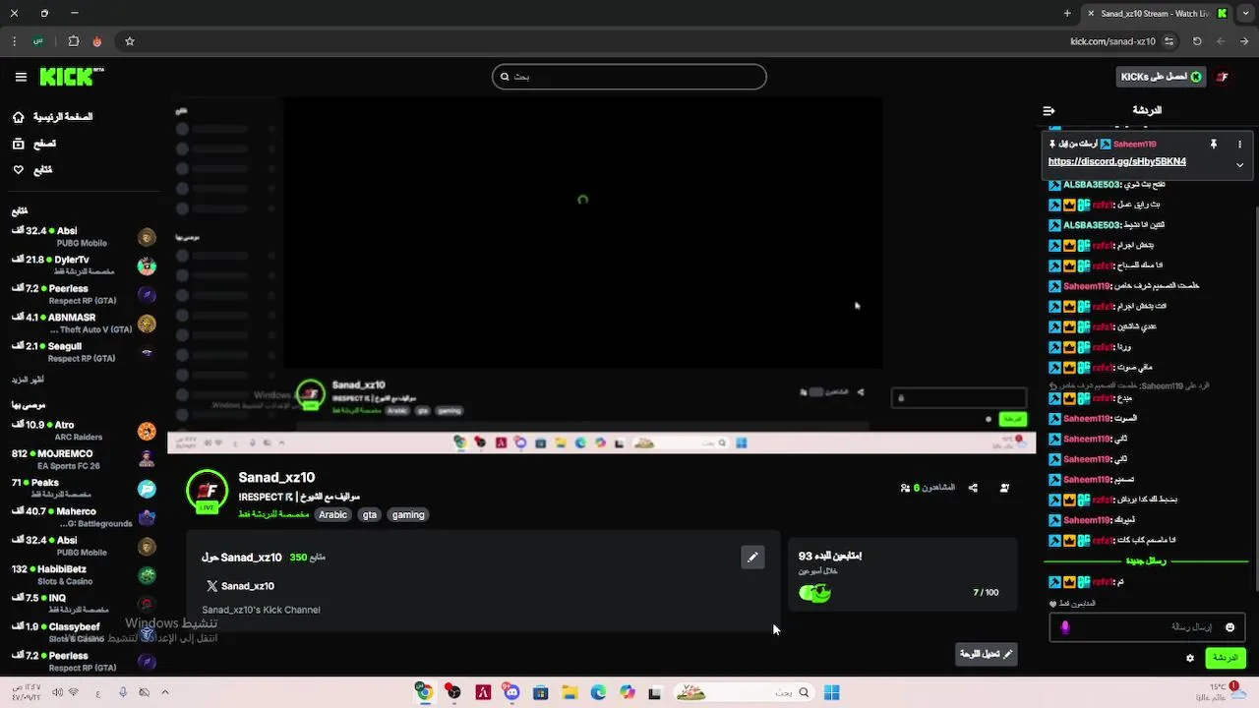Image resolution: width=1259 pixels, height=708 pixels.
Task: Open the Following heart sidebar item
Action: tap(33, 170)
